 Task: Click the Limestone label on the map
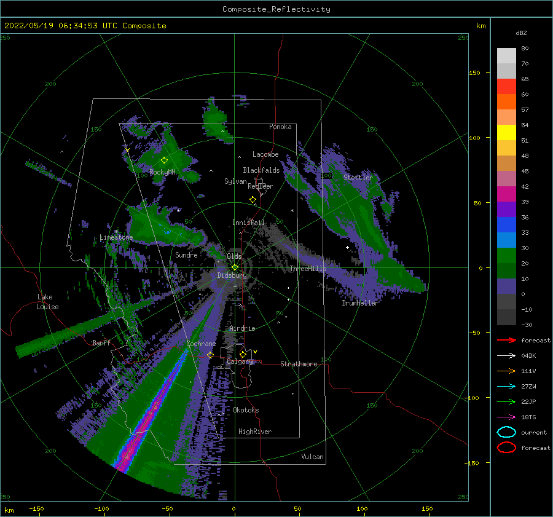coord(116,237)
